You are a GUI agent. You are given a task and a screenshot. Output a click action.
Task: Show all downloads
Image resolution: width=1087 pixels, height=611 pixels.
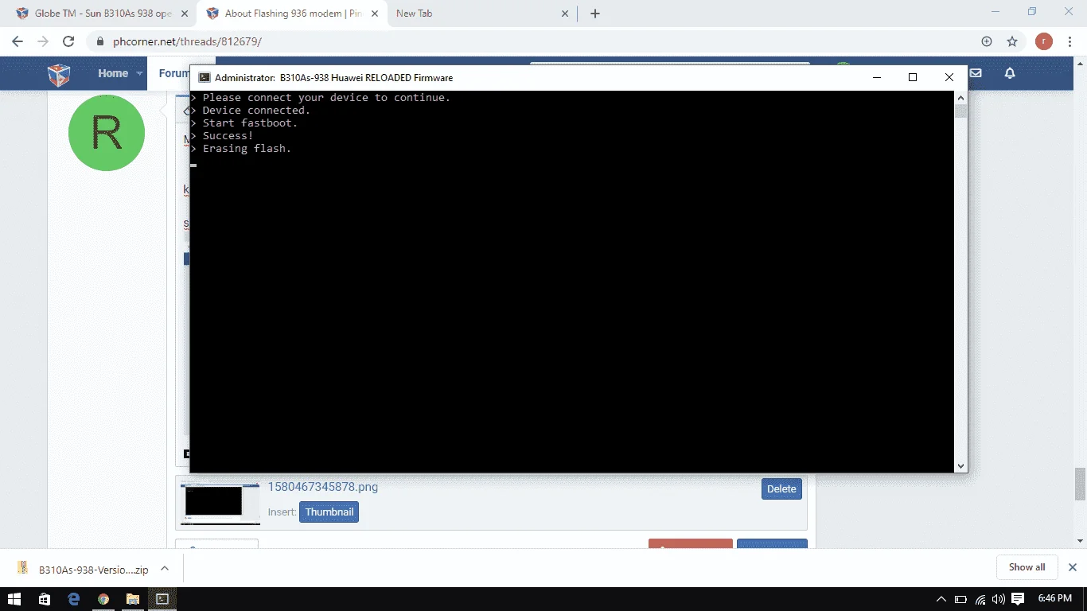(1027, 567)
